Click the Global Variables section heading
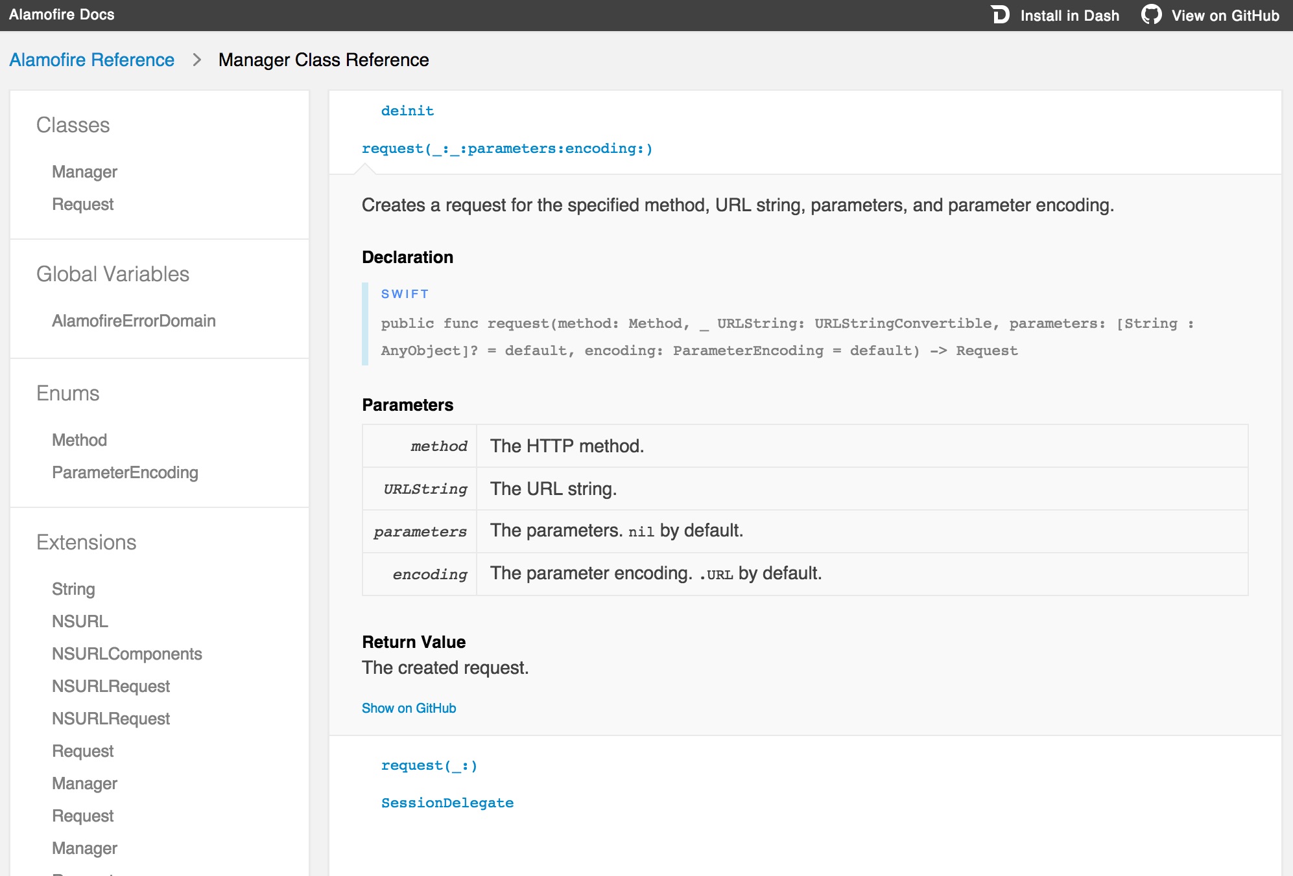The image size is (1293, 876). click(x=112, y=274)
